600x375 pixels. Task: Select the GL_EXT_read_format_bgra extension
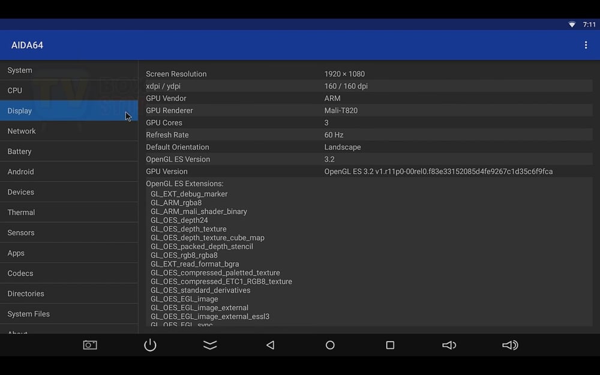click(x=195, y=264)
